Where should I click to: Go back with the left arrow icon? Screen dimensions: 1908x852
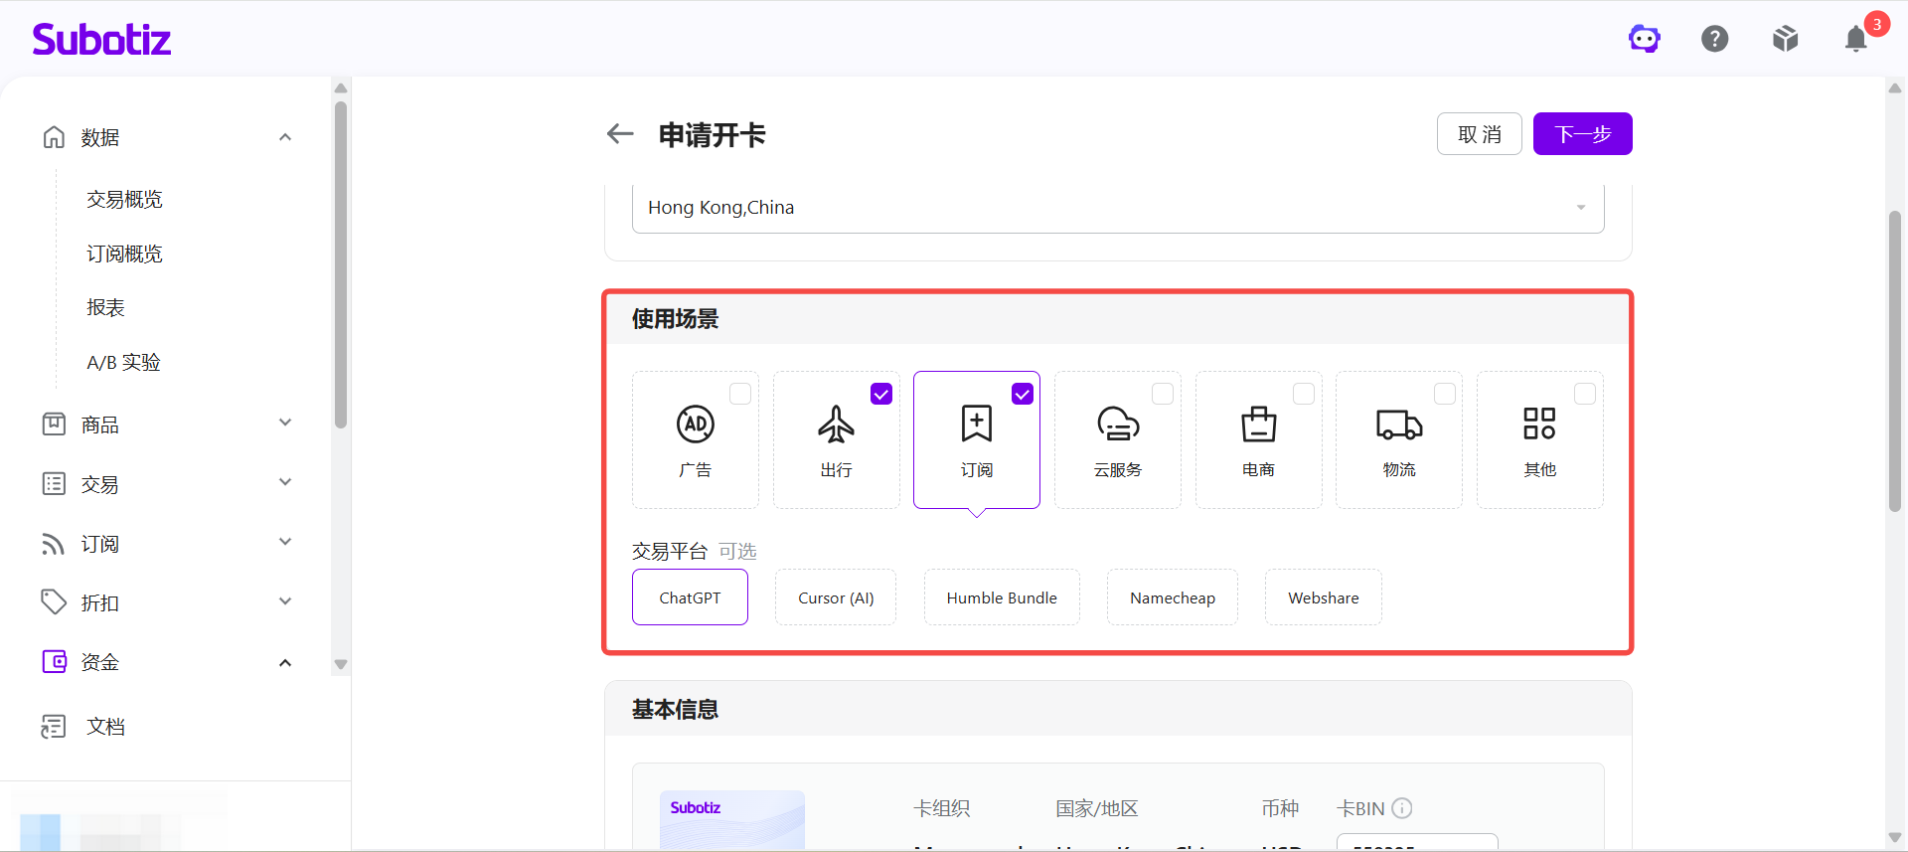[x=620, y=134]
